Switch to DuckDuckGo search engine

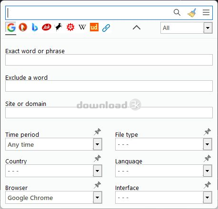[x=23, y=27]
